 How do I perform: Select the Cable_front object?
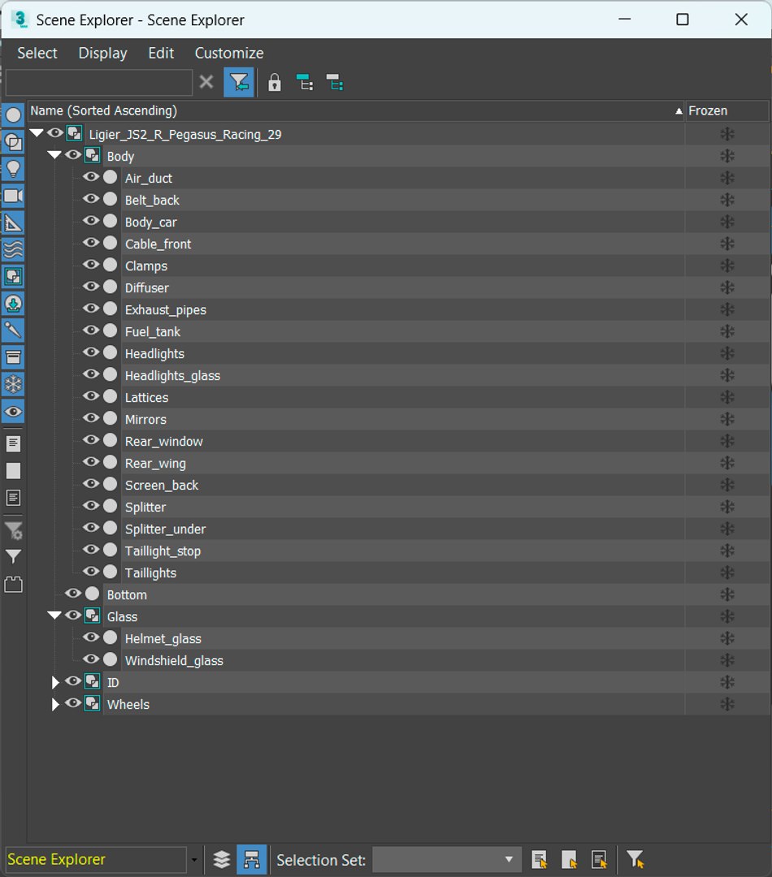158,244
